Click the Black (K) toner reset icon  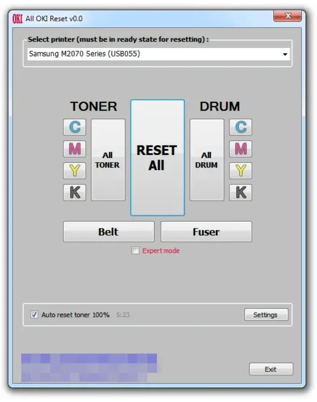(75, 192)
